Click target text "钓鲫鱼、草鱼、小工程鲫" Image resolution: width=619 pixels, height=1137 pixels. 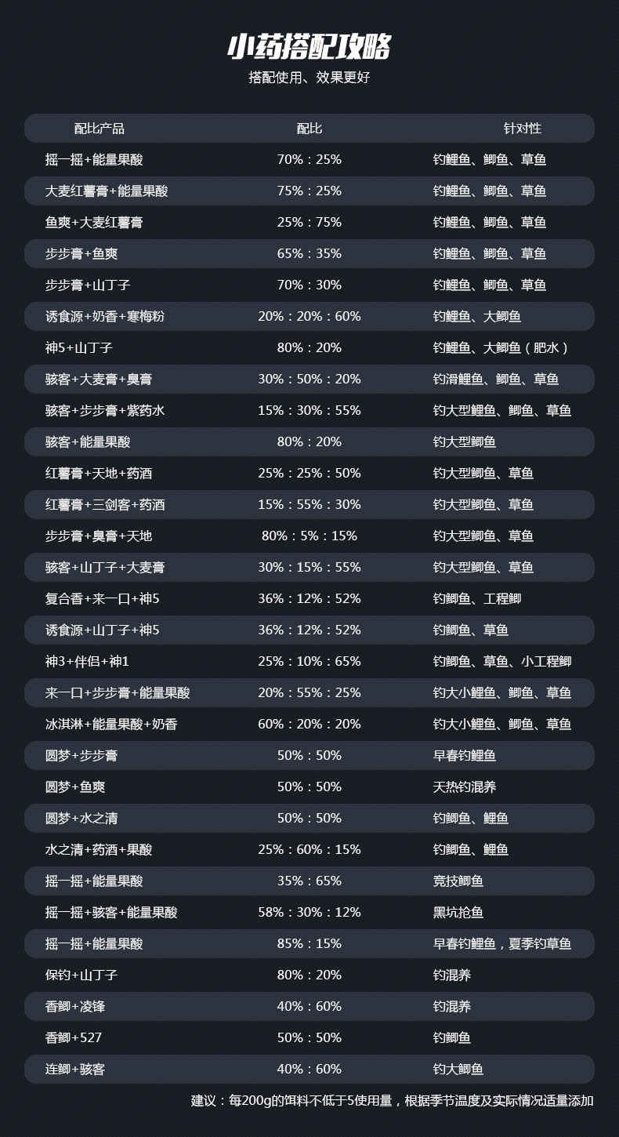(501, 661)
